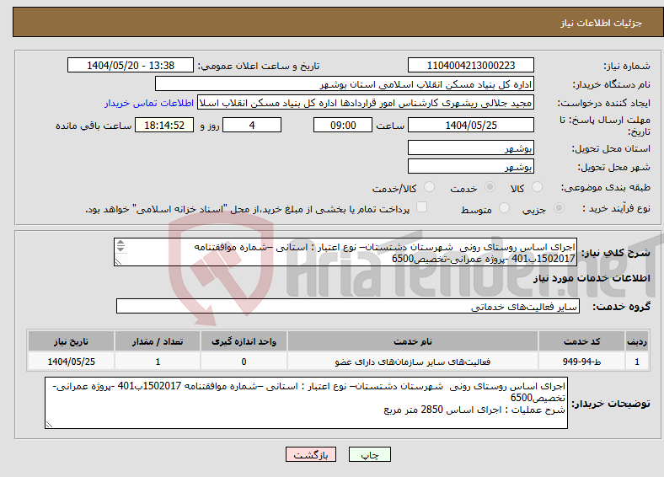
Task: Click the نام خدمت column header
Action: 413,341
